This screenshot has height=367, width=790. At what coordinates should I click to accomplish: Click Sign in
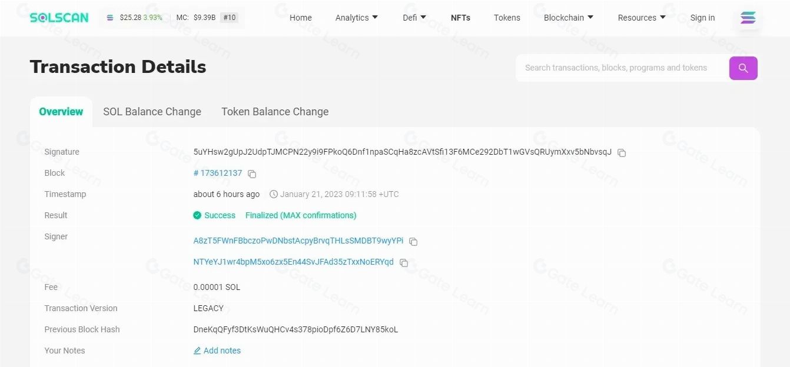tap(702, 18)
